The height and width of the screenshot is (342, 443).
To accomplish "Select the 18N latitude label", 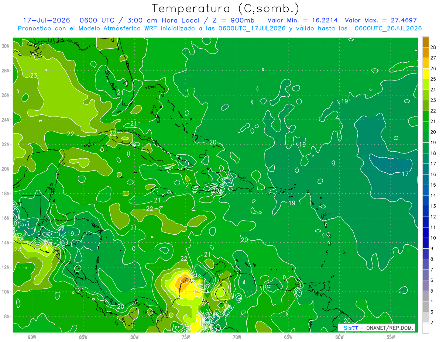I will tap(6, 193).
